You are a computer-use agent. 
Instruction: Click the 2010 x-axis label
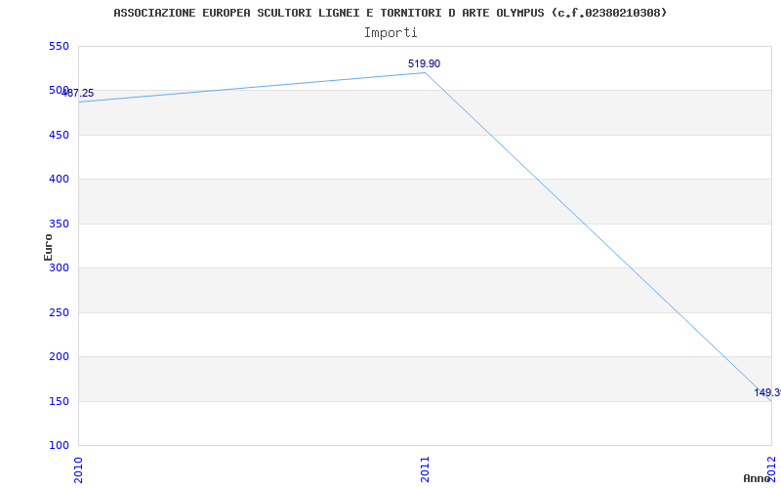tap(78, 469)
